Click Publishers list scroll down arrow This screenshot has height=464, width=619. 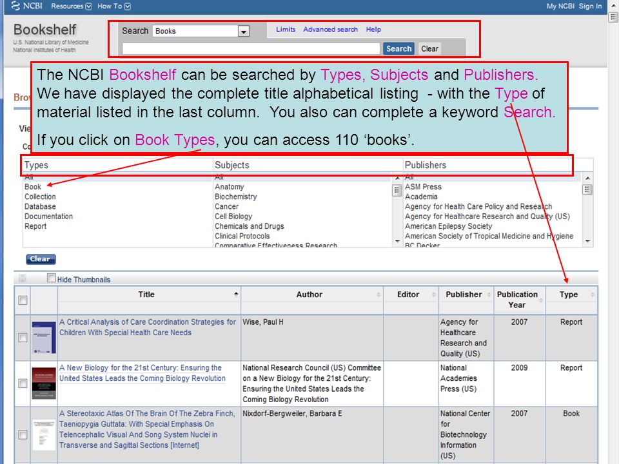pyautogui.click(x=587, y=241)
